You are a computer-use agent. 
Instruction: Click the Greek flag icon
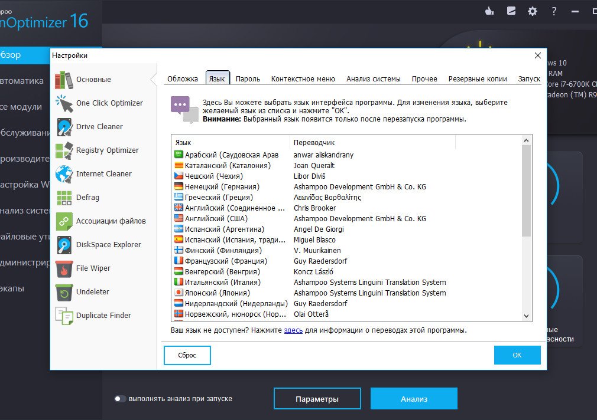click(x=179, y=197)
